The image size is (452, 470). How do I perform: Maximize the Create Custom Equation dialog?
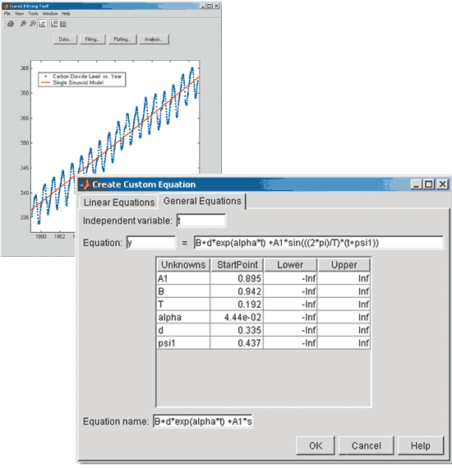(x=429, y=184)
